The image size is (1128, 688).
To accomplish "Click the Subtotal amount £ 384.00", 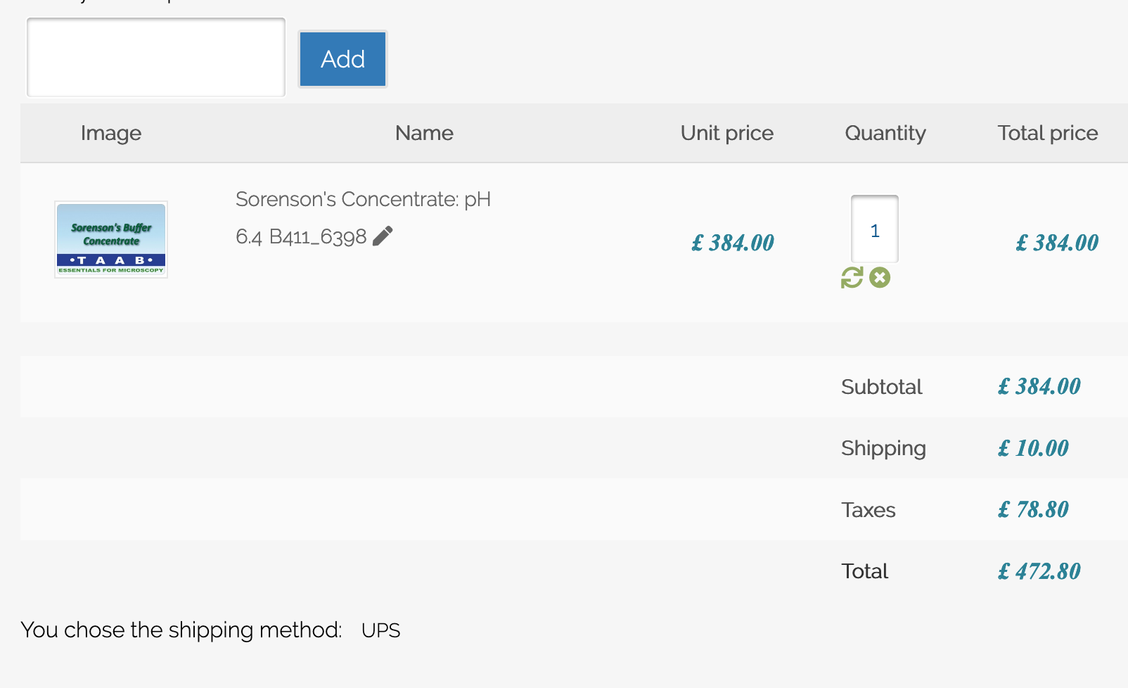I will pos(1039,386).
